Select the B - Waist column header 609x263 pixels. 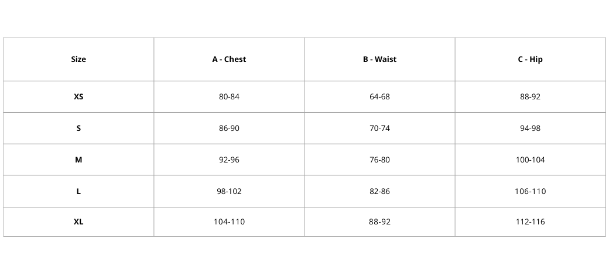[x=379, y=59]
